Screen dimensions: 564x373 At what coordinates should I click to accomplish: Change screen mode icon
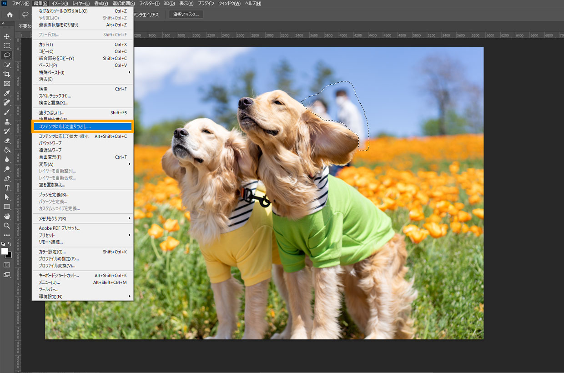click(7, 274)
